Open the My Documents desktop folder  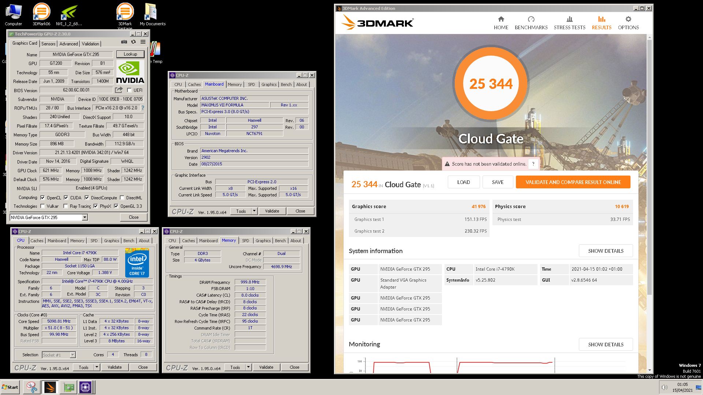pyautogui.click(x=153, y=14)
